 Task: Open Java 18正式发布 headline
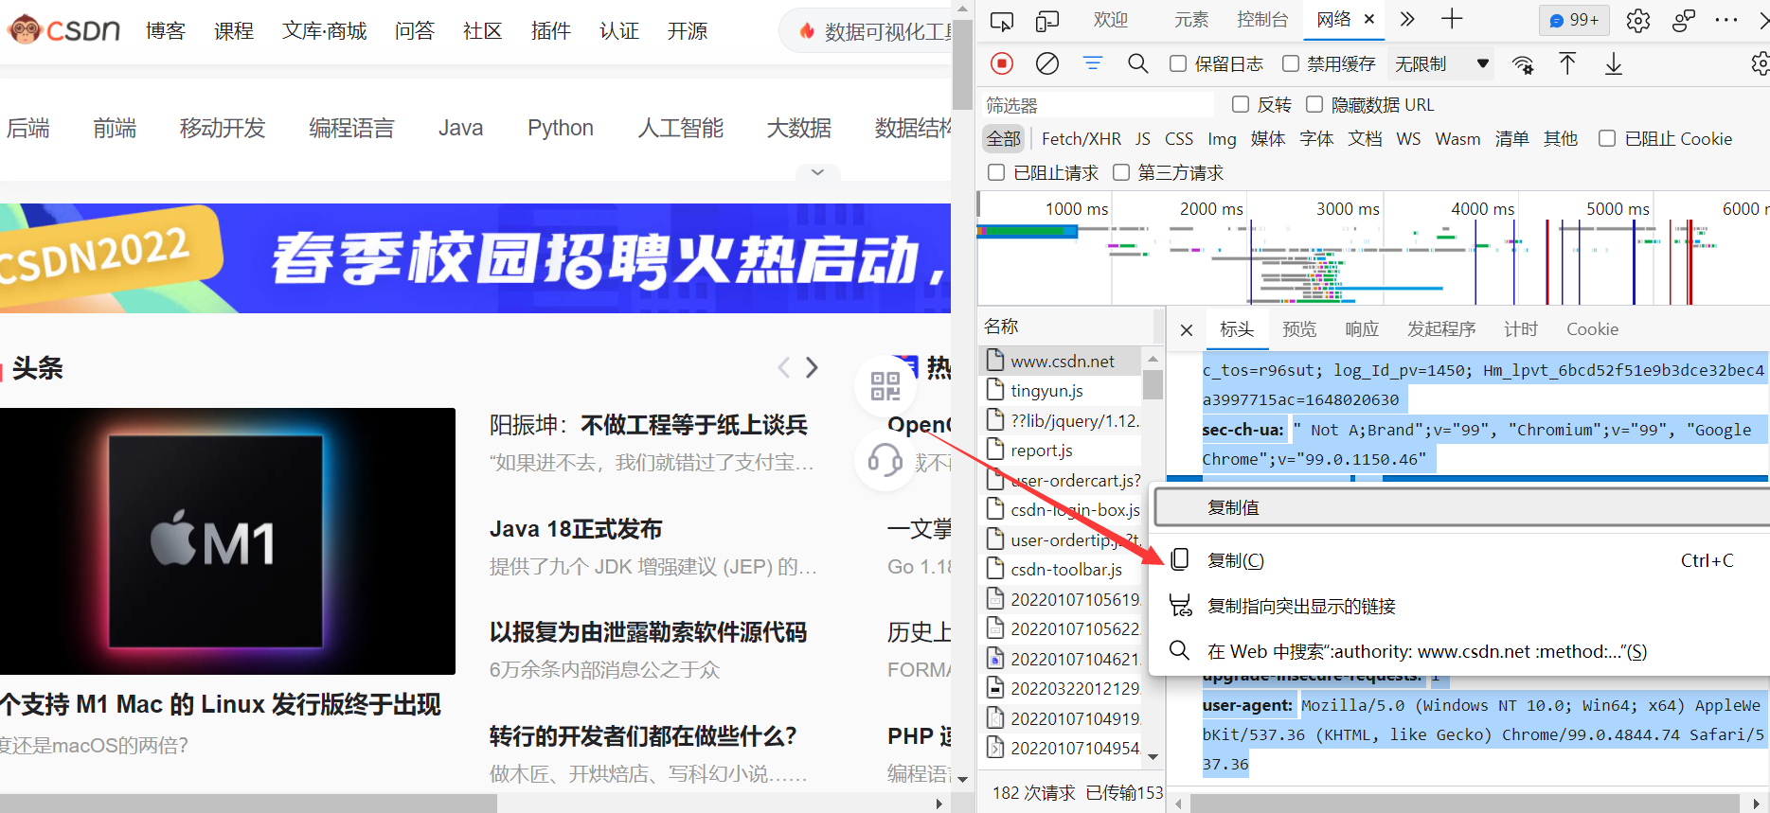click(x=576, y=529)
